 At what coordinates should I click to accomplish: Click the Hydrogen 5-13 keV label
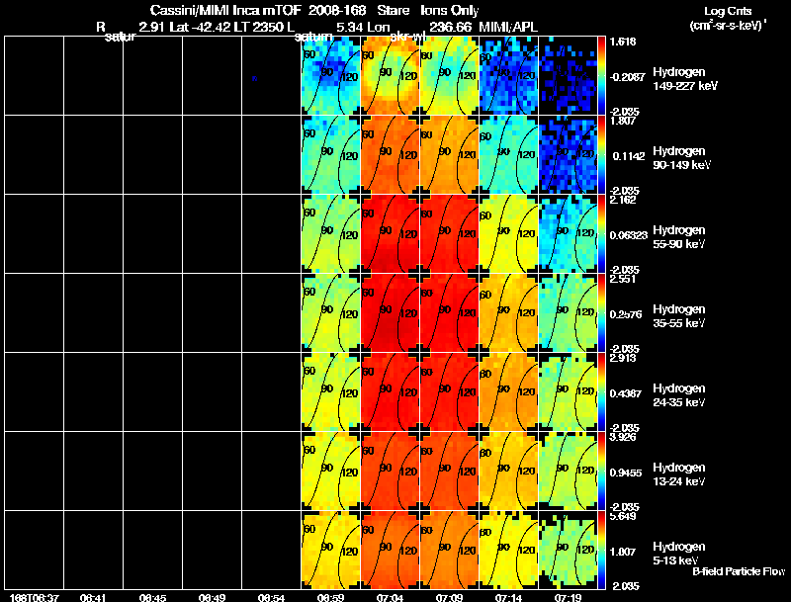click(x=679, y=554)
